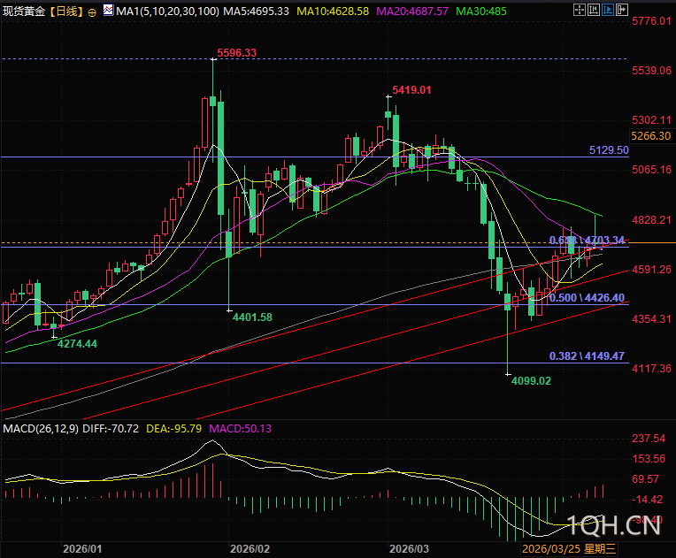The image size is (676, 558).
Task: Click the 5266.30 current price tag
Action: [651, 136]
